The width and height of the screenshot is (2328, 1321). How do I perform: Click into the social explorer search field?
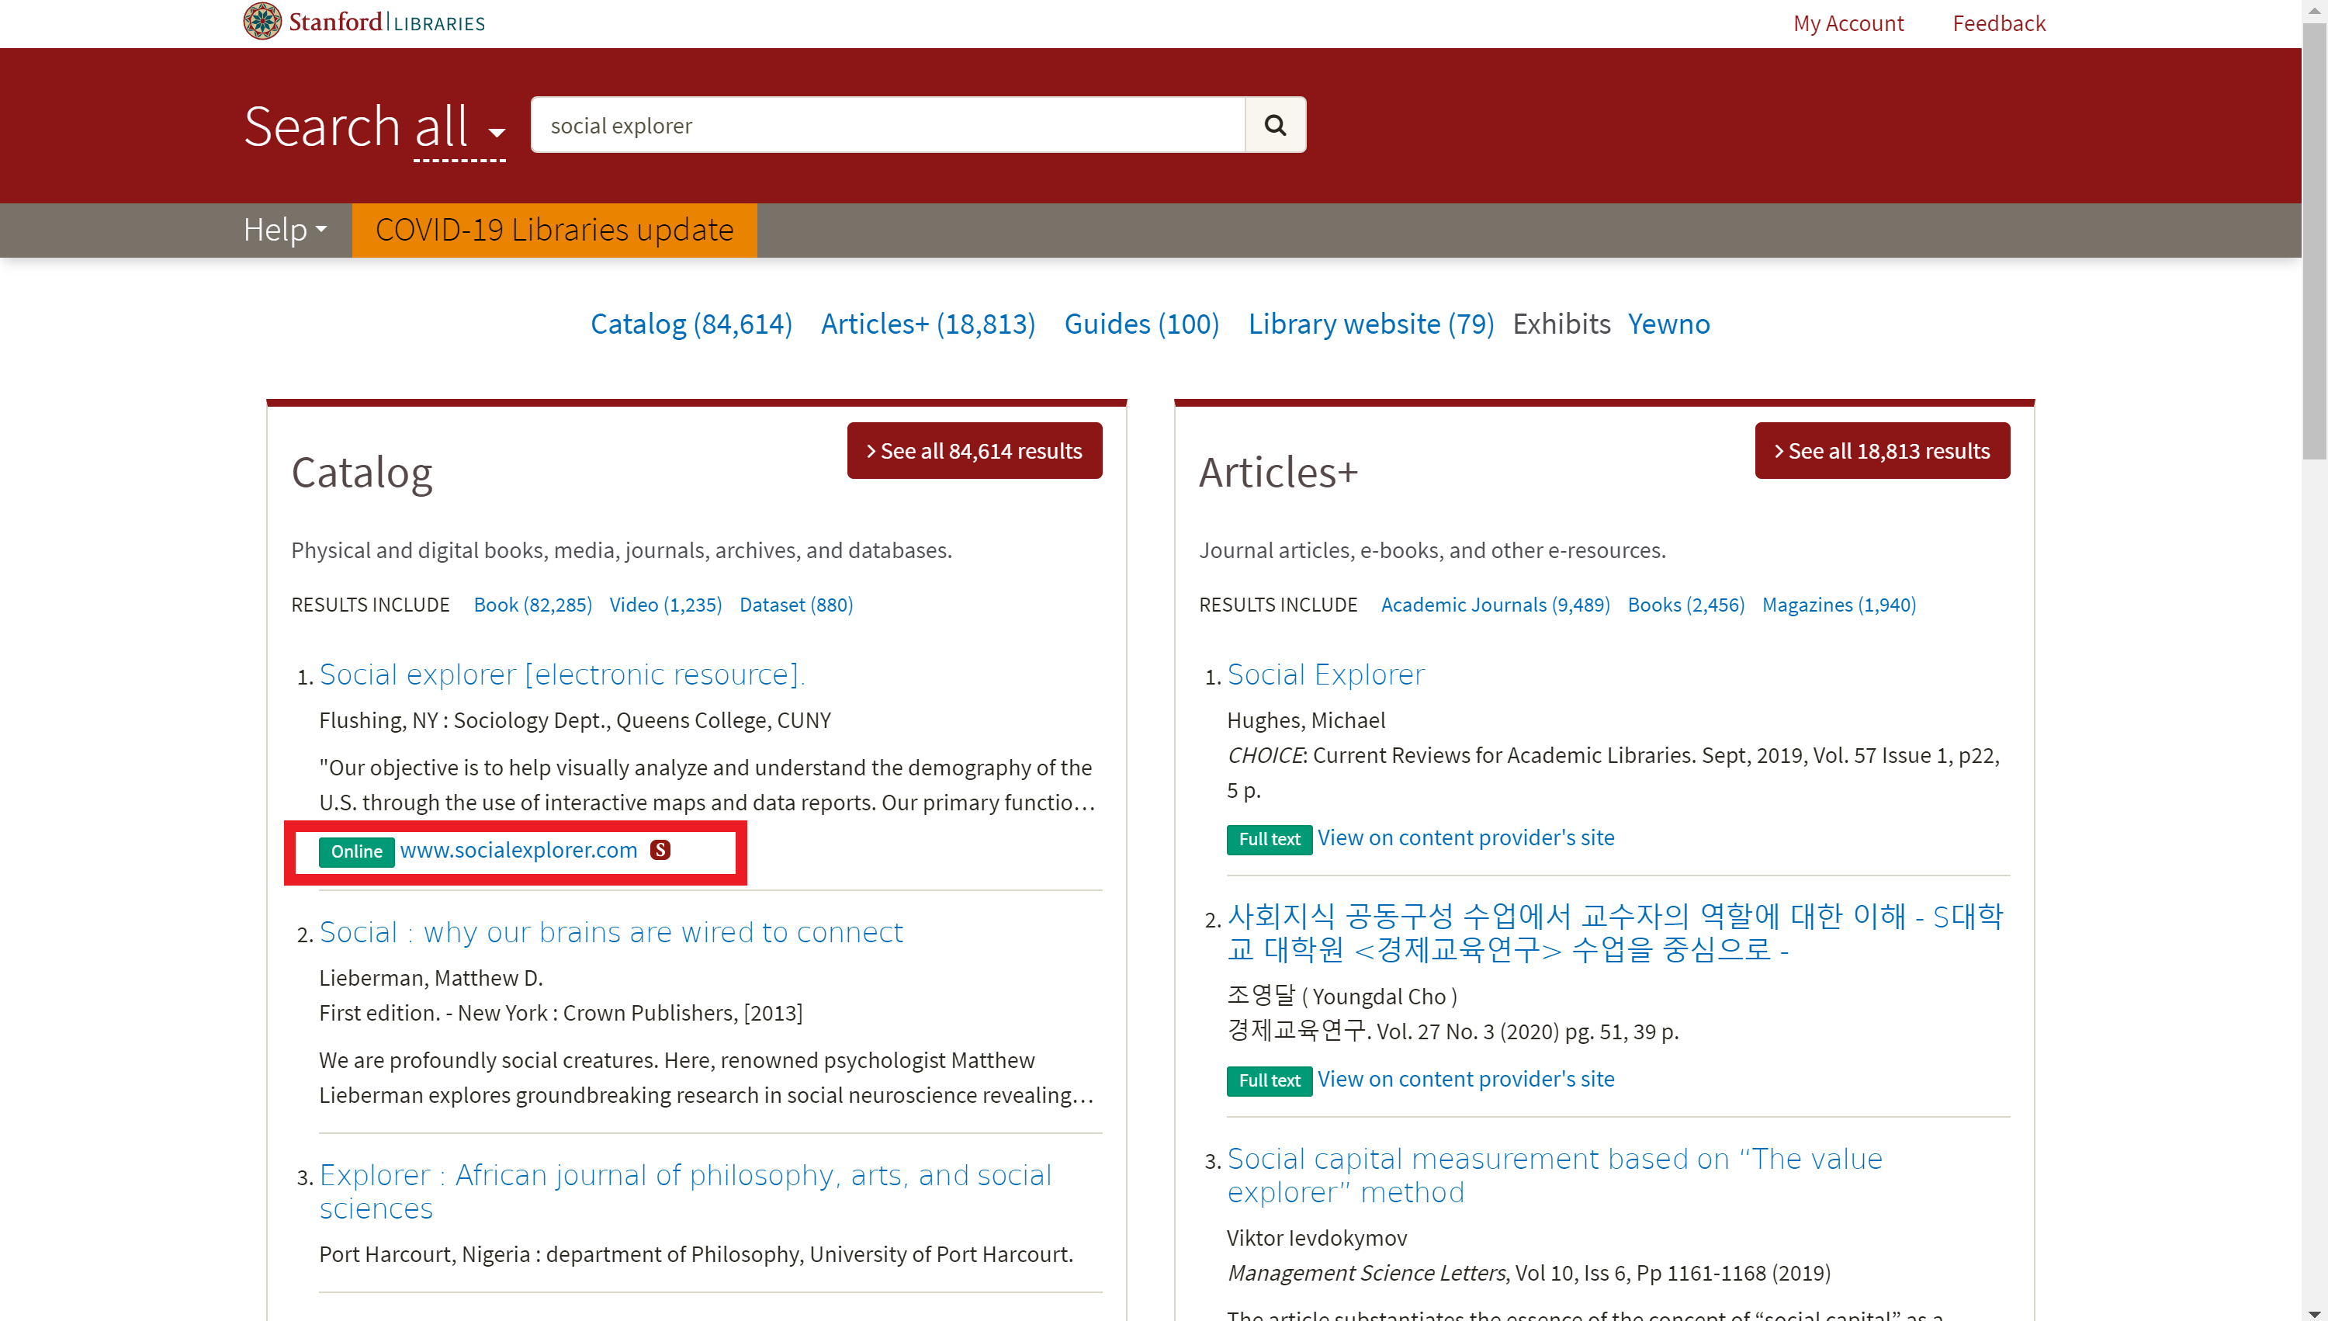click(887, 125)
